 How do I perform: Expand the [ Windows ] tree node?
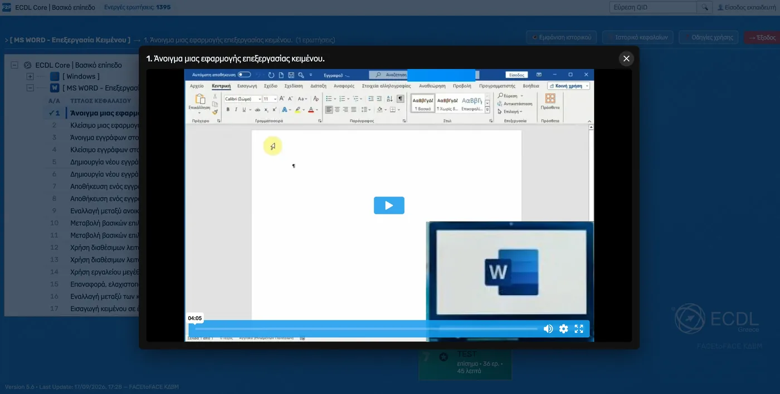[30, 76]
